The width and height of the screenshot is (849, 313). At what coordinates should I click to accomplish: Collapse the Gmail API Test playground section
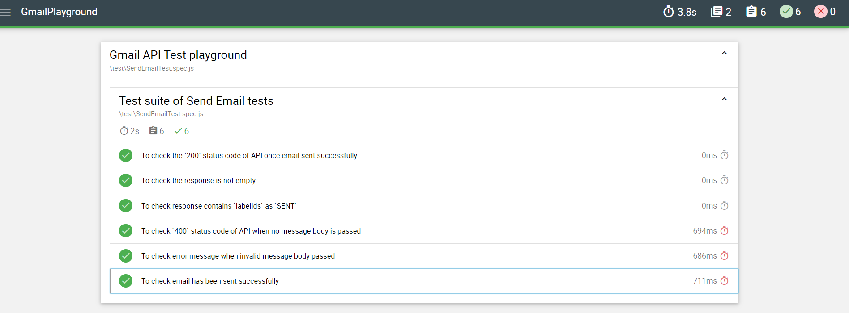coord(724,53)
